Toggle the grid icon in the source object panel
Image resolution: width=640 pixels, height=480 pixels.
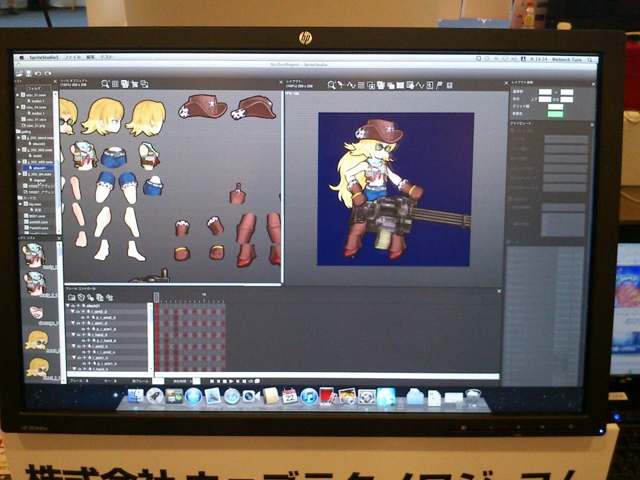pos(115,84)
